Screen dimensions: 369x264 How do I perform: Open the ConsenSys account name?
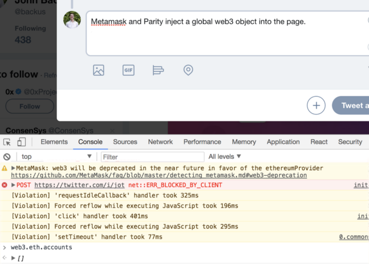pos(26,131)
